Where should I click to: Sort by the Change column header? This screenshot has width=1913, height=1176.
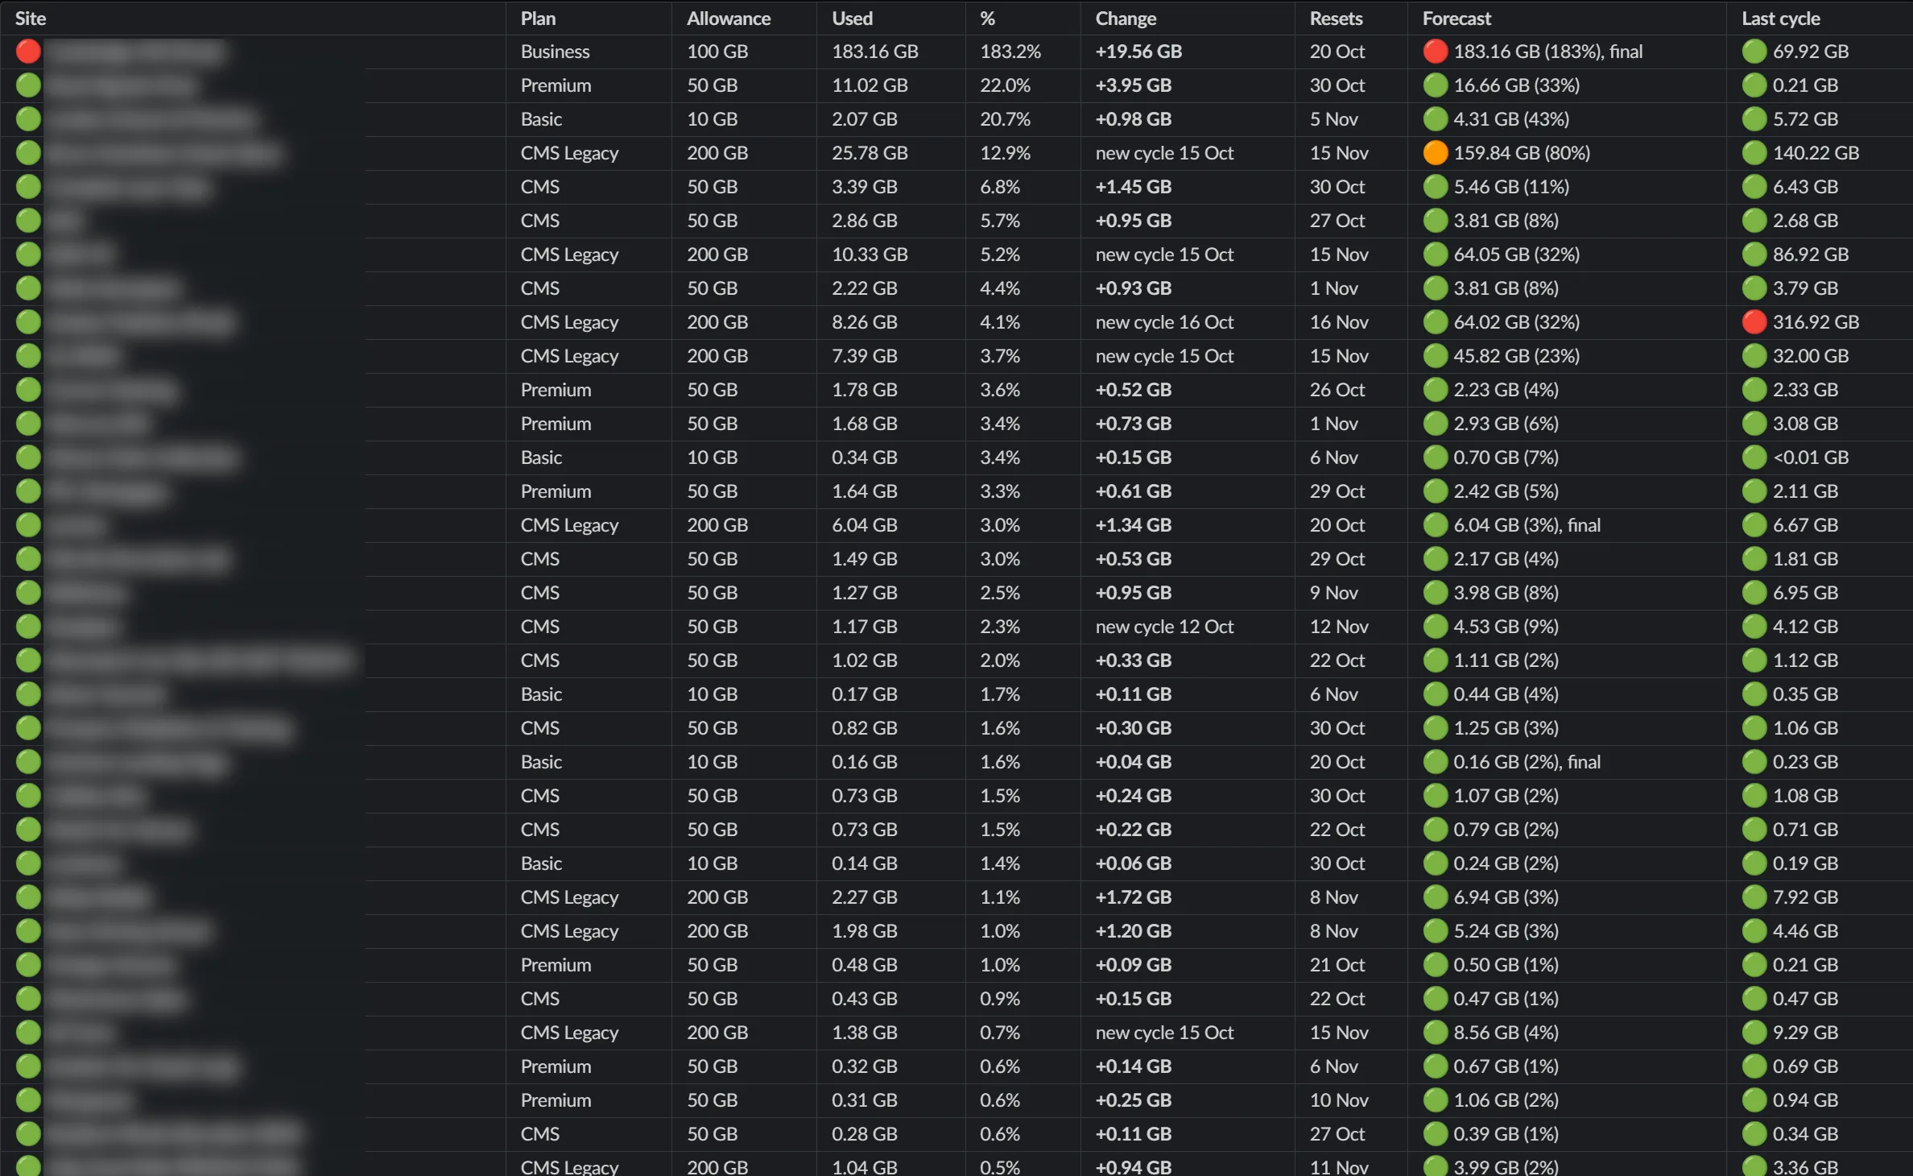tap(1126, 19)
